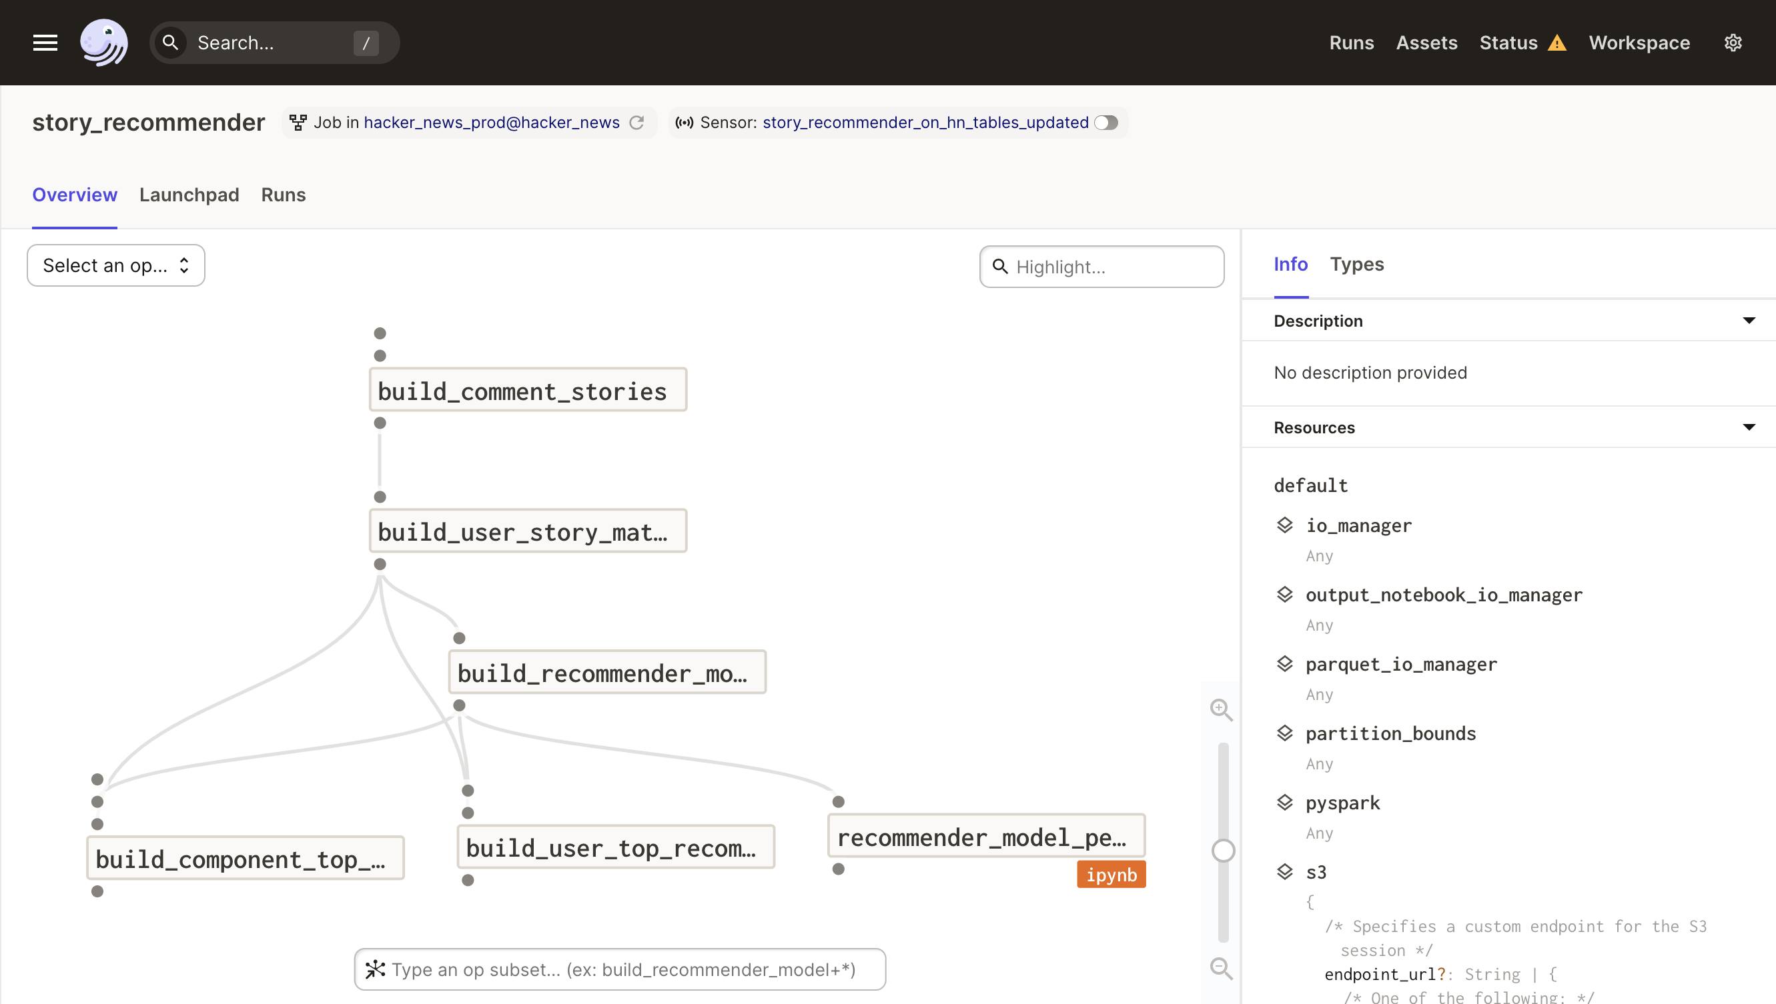Click the op subset input field
This screenshot has height=1004, width=1776.
tap(621, 969)
